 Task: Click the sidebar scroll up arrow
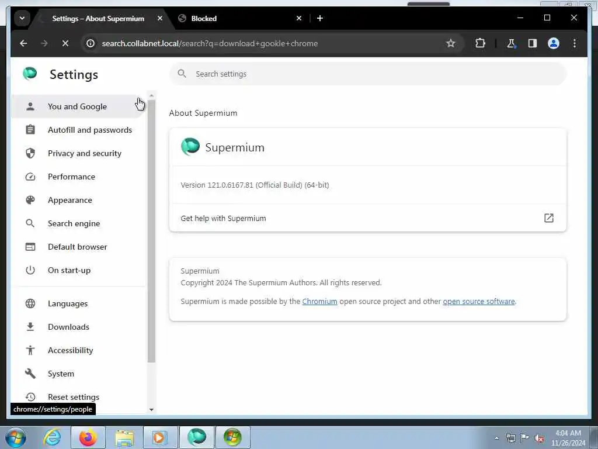[x=151, y=95]
